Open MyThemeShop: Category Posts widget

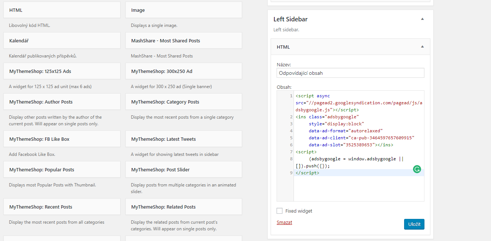[183, 102]
